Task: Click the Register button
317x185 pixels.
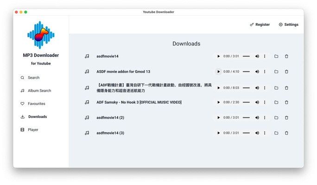Action: tap(260, 25)
